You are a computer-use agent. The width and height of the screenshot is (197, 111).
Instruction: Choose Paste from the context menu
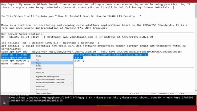coord(52,66)
